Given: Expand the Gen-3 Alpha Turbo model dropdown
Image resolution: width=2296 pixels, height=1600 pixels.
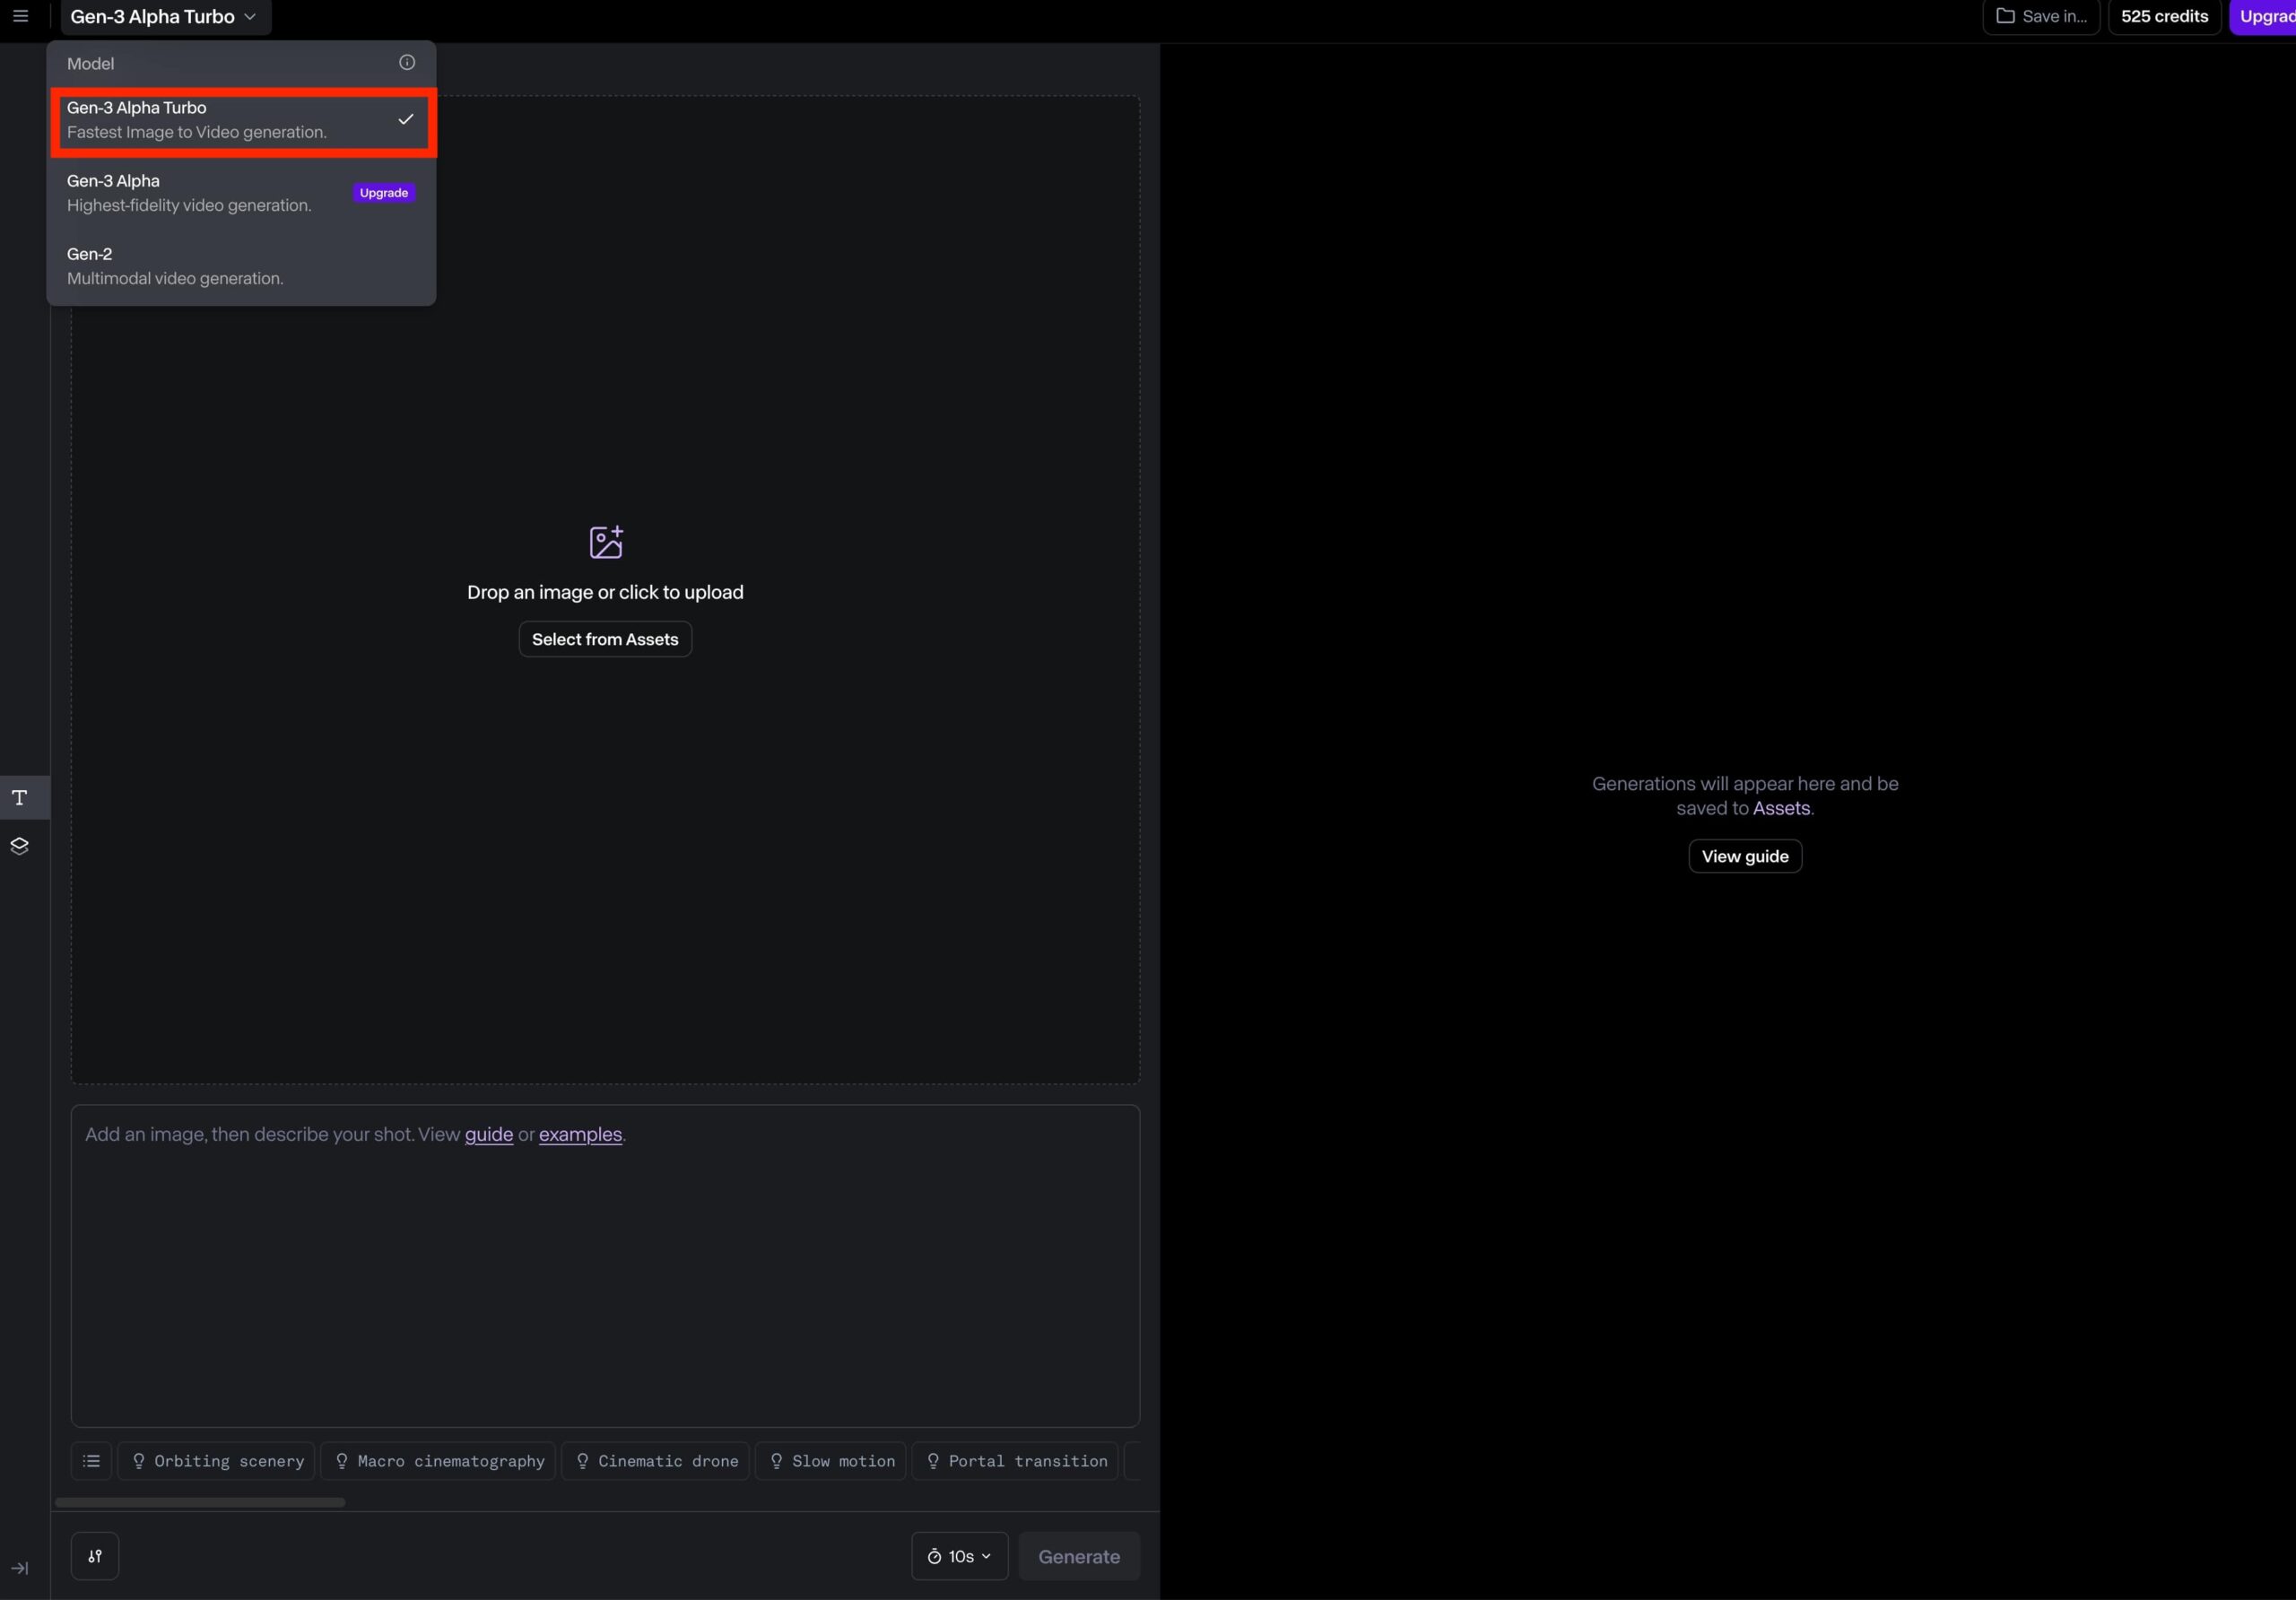Looking at the screenshot, I should (165, 16).
